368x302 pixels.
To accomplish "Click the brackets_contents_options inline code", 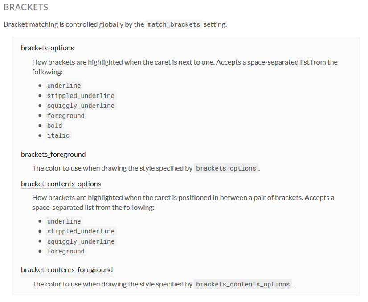I will pyautogui.click(x=243, y=284).
